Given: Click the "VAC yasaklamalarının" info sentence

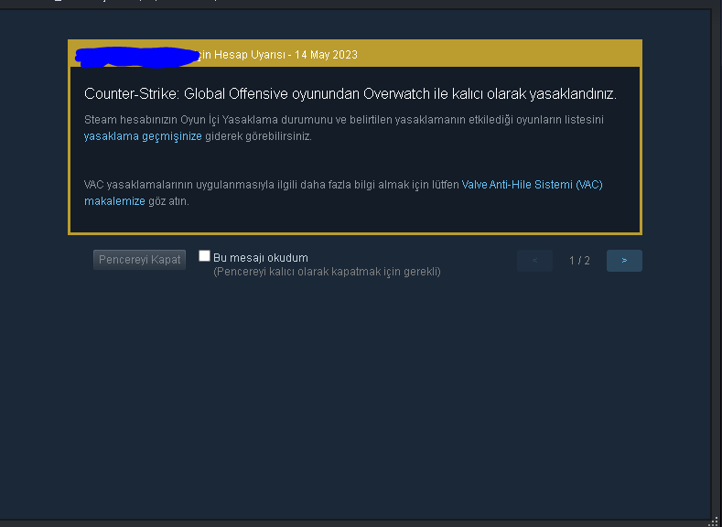Looking at the screenshot, I should (x=343, y=193).
